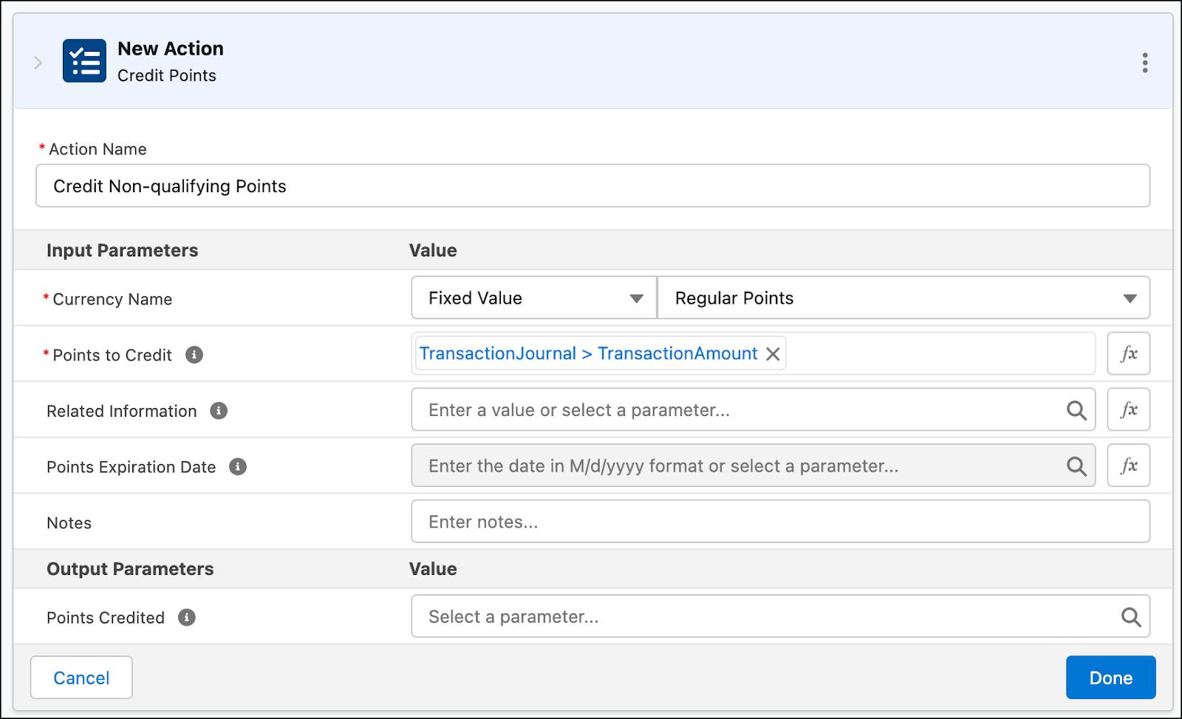Select the fx icon beside Related Information
This screenshot has height=719, width=1182.
(1128, 409)
